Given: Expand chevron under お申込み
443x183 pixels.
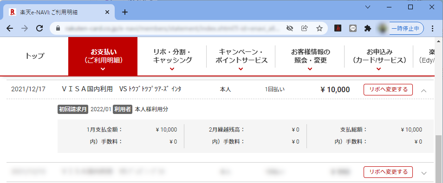Looking at the screenshot, I should [379, 69].
